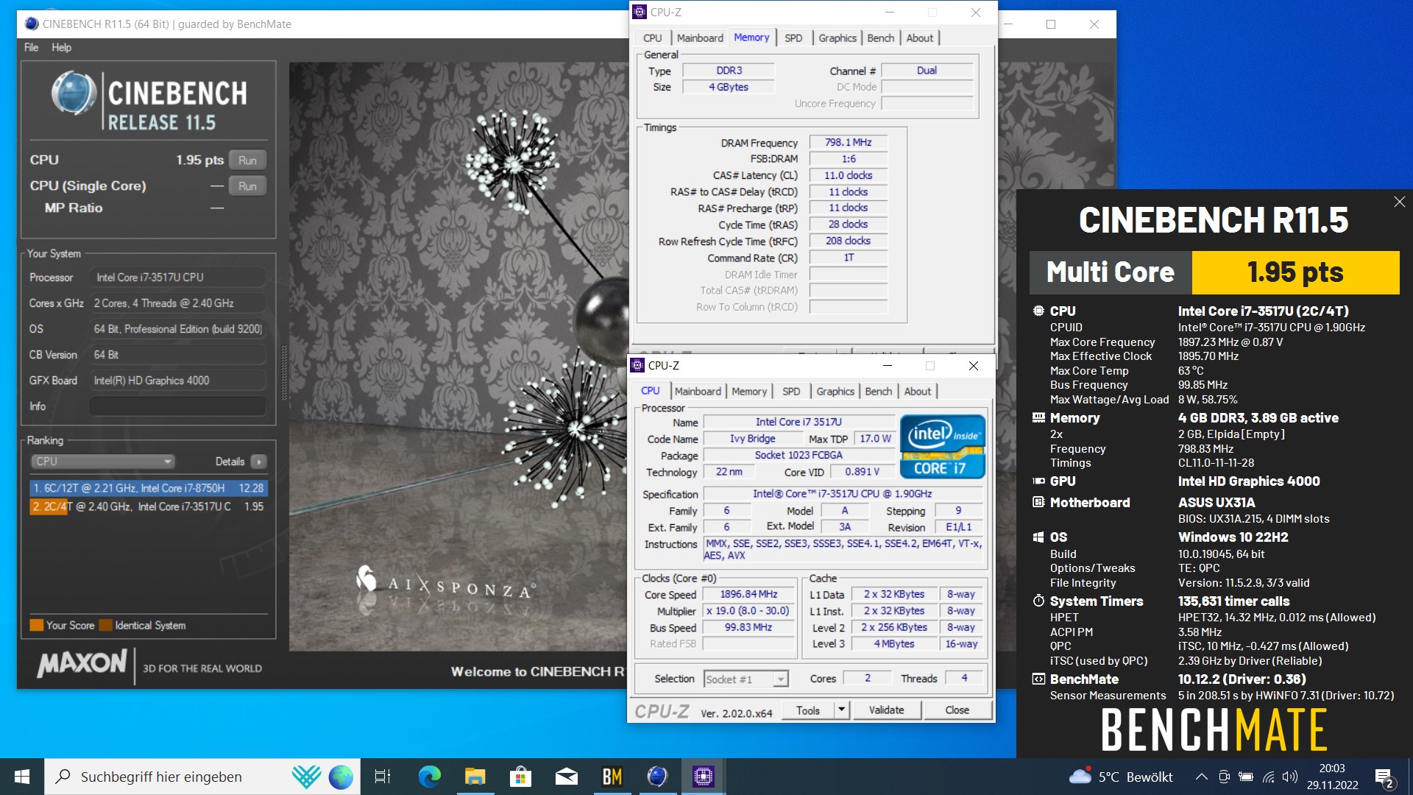Open volume control in system tray
The image size is (1413, 795).
(x=1290, y=777)
